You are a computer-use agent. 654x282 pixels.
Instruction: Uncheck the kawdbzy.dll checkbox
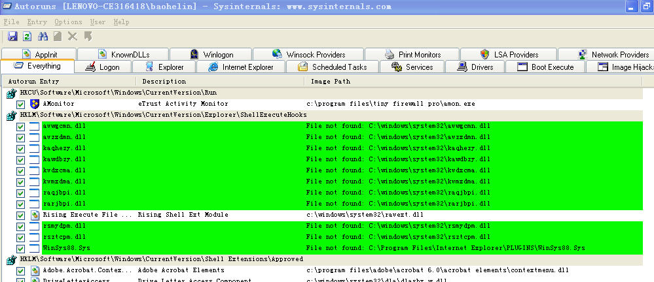tap(20, 160)
